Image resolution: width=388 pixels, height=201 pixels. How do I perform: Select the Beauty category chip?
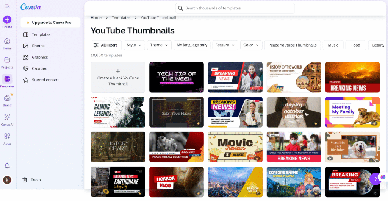pos(376,45)
